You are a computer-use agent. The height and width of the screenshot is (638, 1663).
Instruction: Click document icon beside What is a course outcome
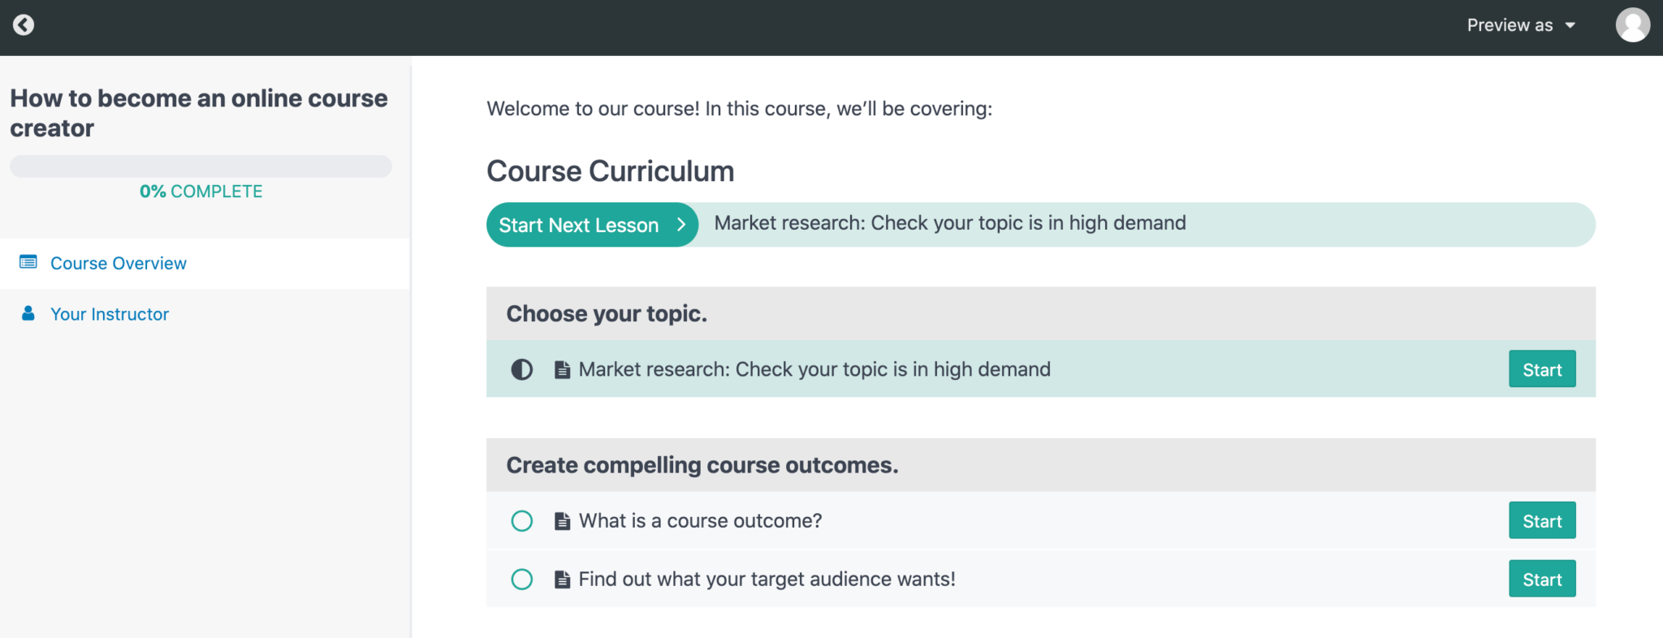tap(562, 521)
